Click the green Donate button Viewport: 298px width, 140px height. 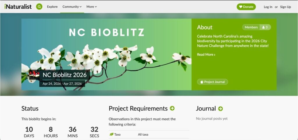tap(246, 7)
